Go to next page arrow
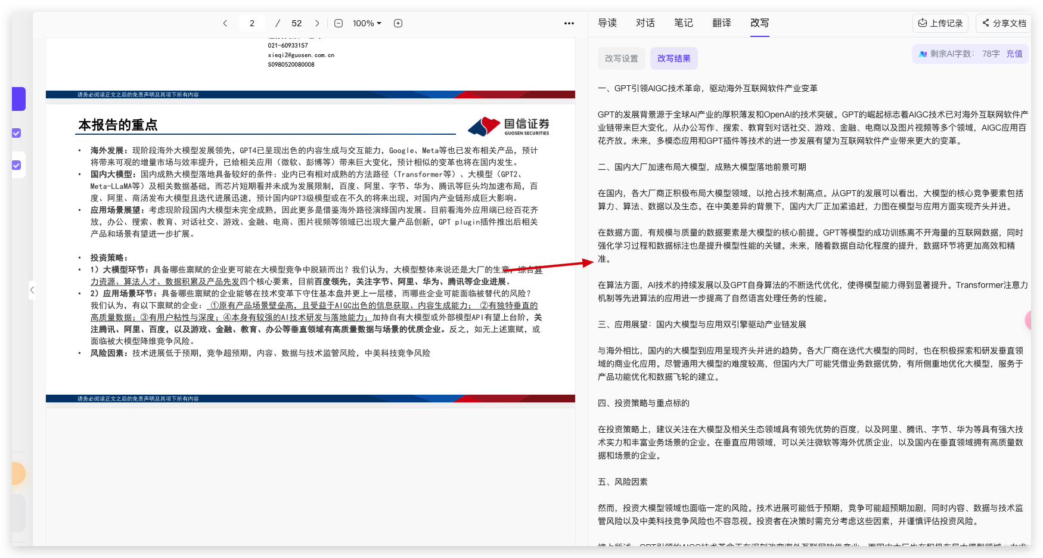This screenshot has height=558, width=1043. tap(317, 23)
